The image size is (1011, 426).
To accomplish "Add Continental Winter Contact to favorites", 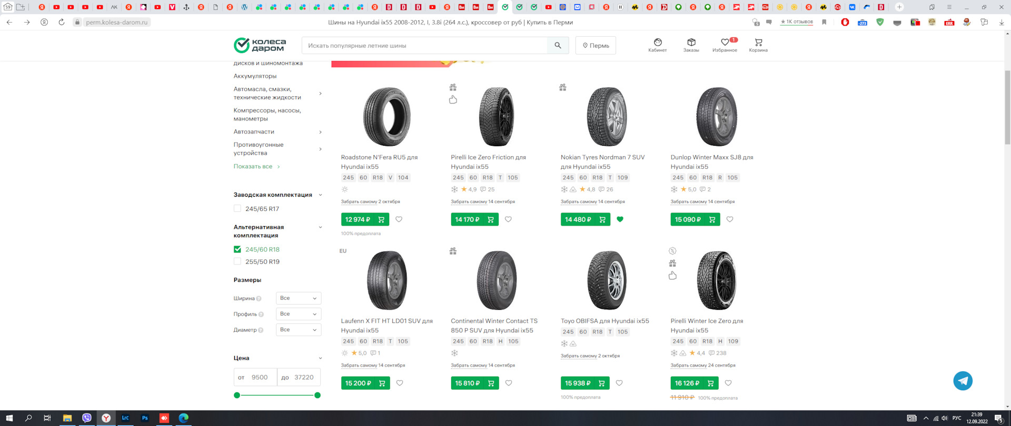I will [509, 383].
